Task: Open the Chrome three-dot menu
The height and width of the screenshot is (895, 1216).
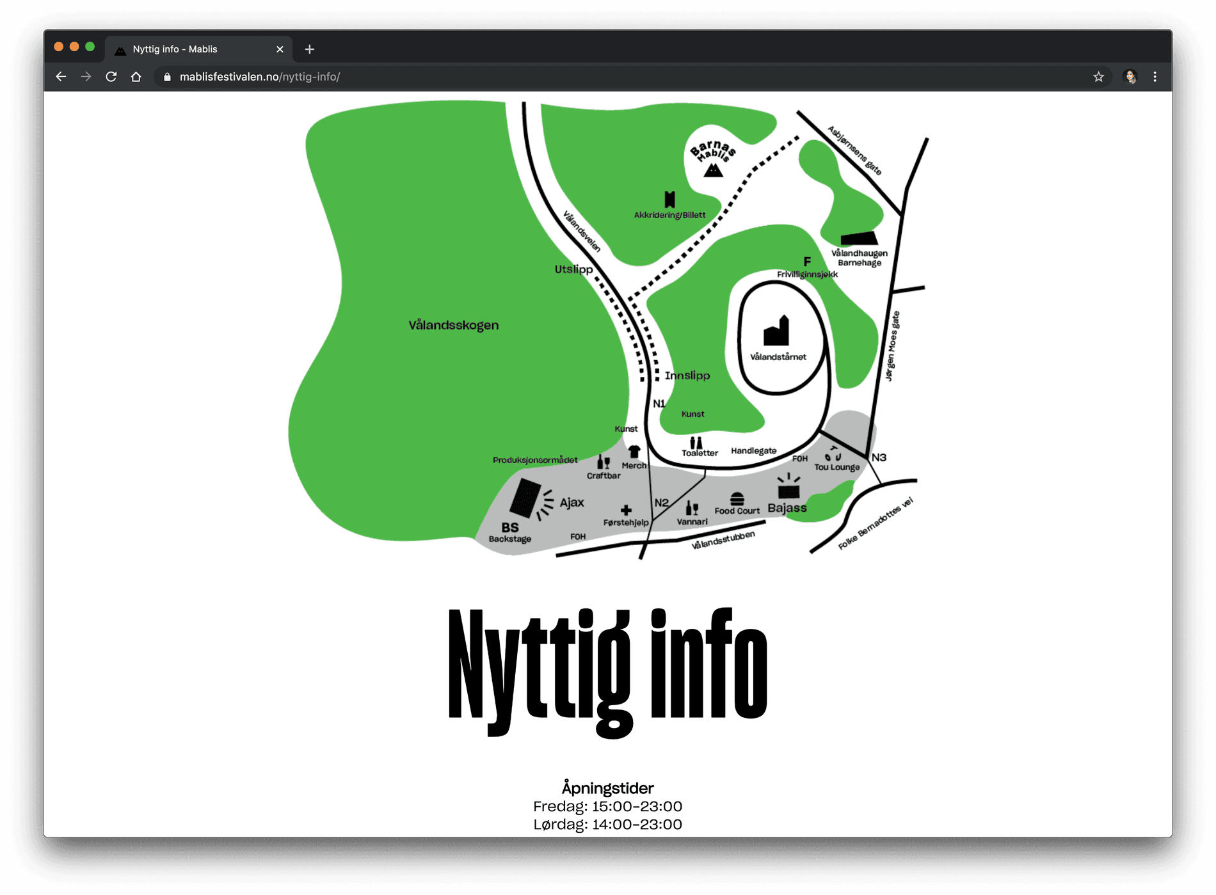Action: (x=1155, y=77)
